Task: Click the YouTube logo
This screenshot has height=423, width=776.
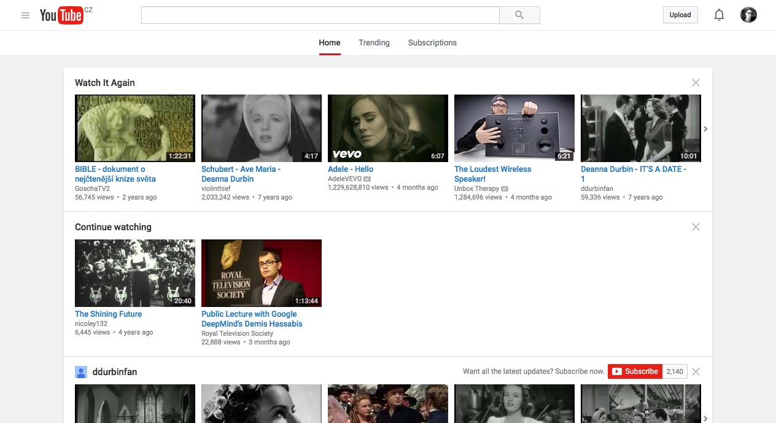Action: click(x=61, y=15)
